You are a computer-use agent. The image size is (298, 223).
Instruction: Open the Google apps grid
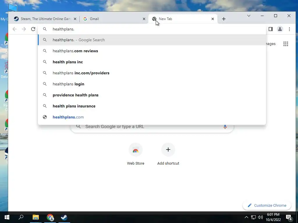click(286, 44)
